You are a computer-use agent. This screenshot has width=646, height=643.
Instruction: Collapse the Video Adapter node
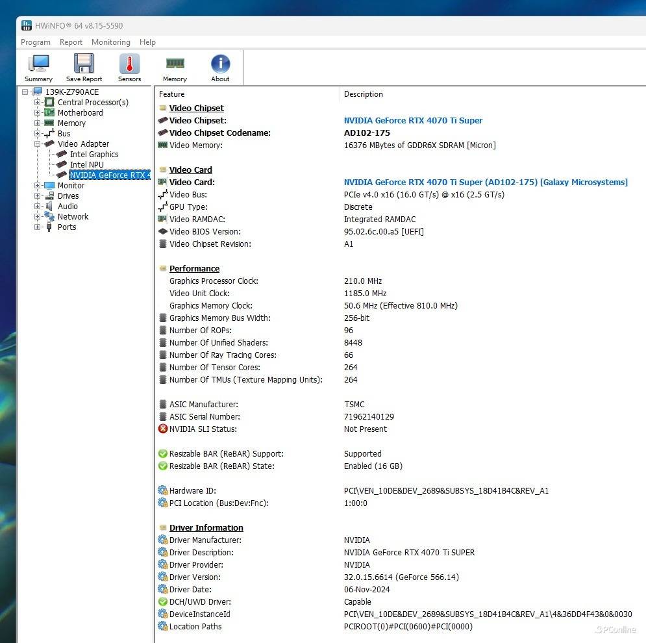click(38, 144)
